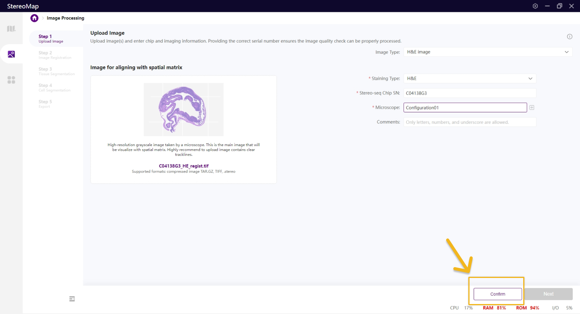Go to Step 2 Image Registration
This screenshot has height=314, width=580.
(x=54, y=55)
